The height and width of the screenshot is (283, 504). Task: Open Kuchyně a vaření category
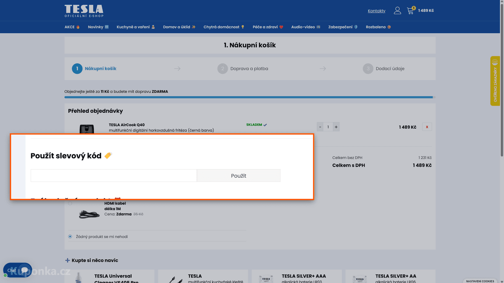pyautogui.click(x=136, y=27)
